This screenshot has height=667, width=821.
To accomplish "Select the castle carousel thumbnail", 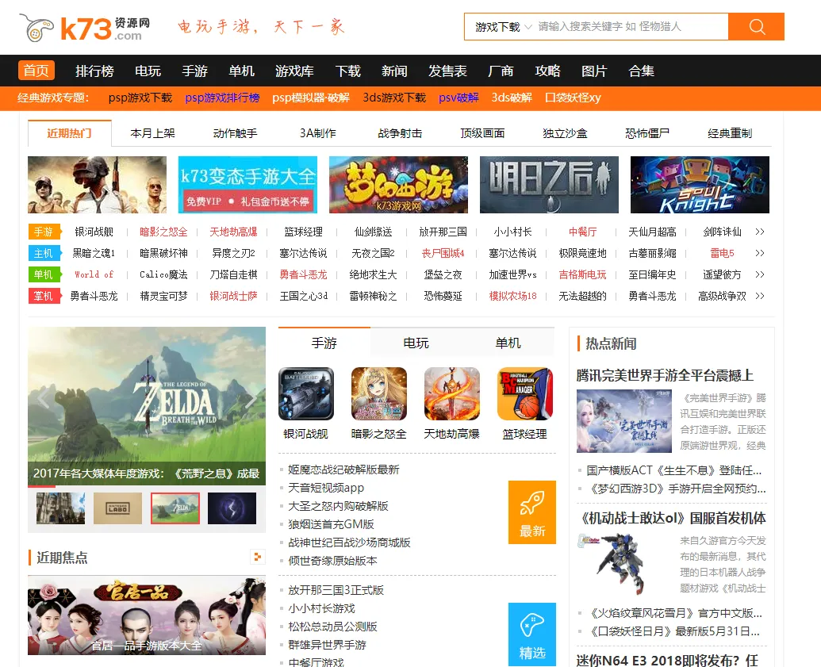I will [x=61, y=508].
